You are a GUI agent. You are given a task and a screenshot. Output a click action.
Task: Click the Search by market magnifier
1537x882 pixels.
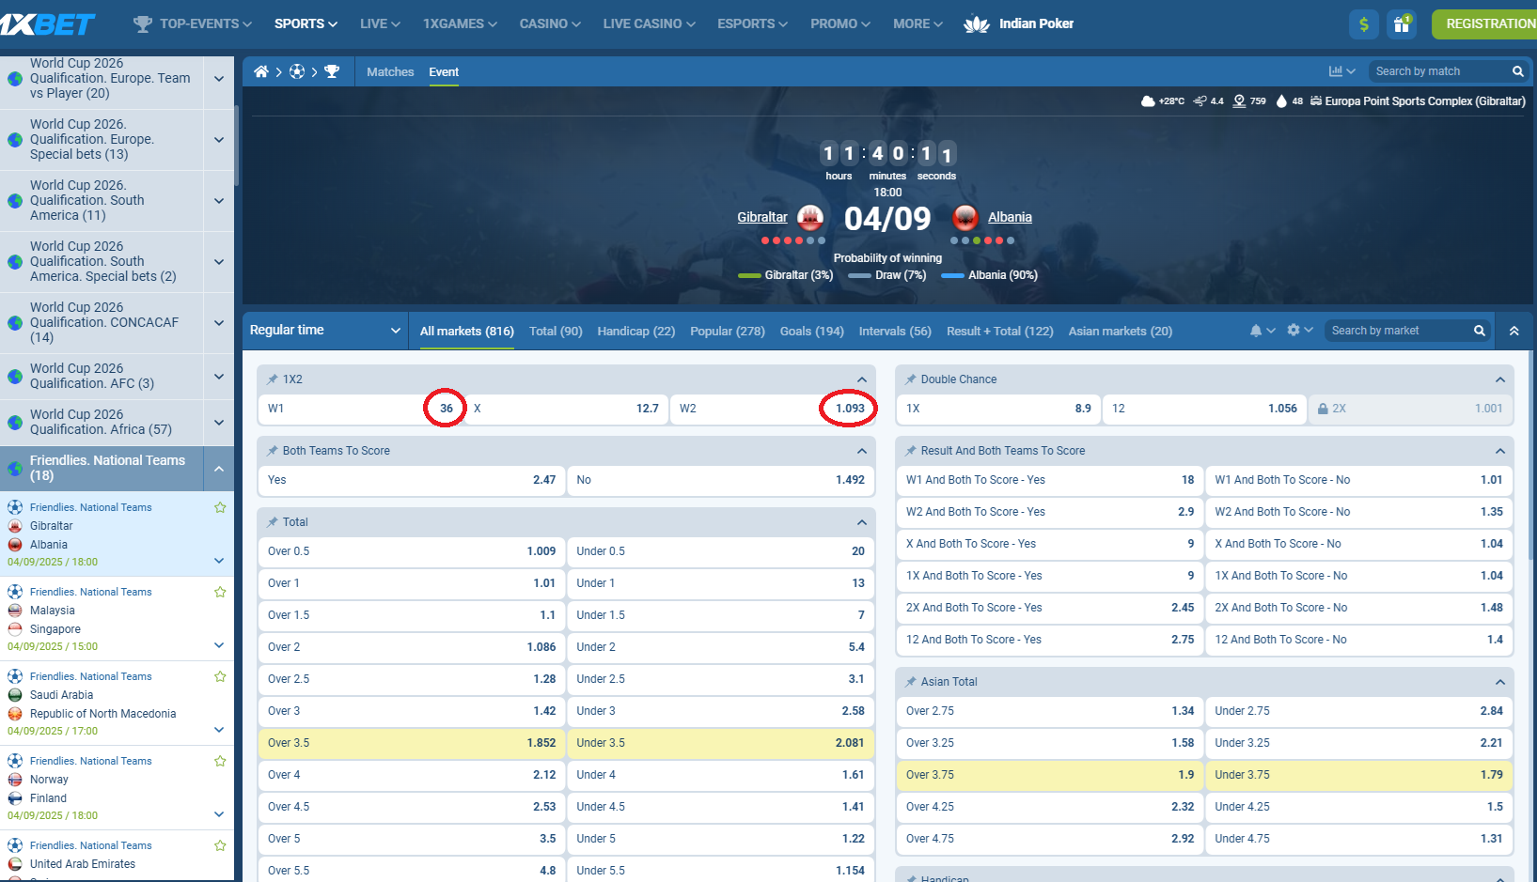1480,331
